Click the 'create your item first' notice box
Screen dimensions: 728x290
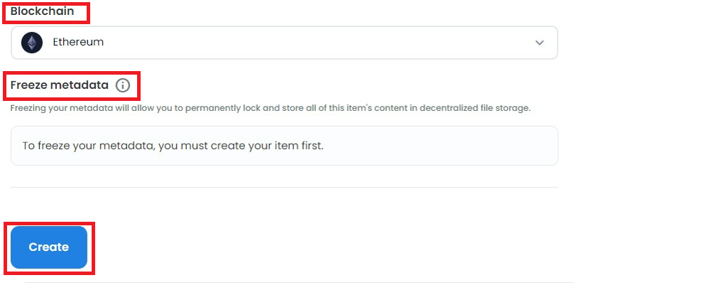point(284,146)
